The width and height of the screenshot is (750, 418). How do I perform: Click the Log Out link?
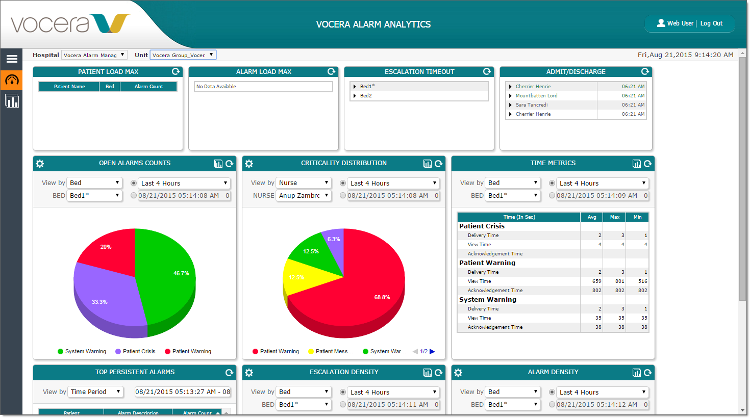tap(711, 23)
